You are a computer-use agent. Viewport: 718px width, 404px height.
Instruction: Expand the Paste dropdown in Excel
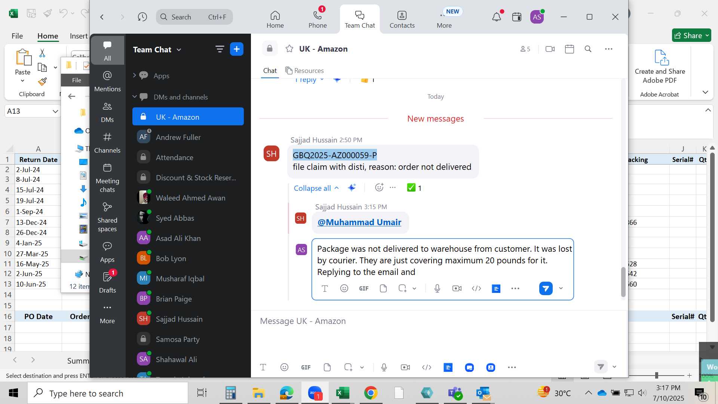click(22, 80)
